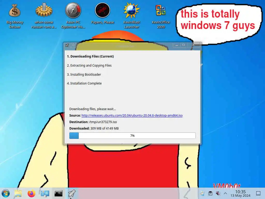Image resolution: width=265 pixels, height=199 pixels.
Task: Launch KevinBlast Launcher desktop icon
Action: 131,16
